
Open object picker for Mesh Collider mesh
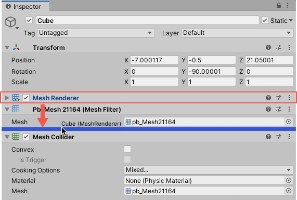289,191
